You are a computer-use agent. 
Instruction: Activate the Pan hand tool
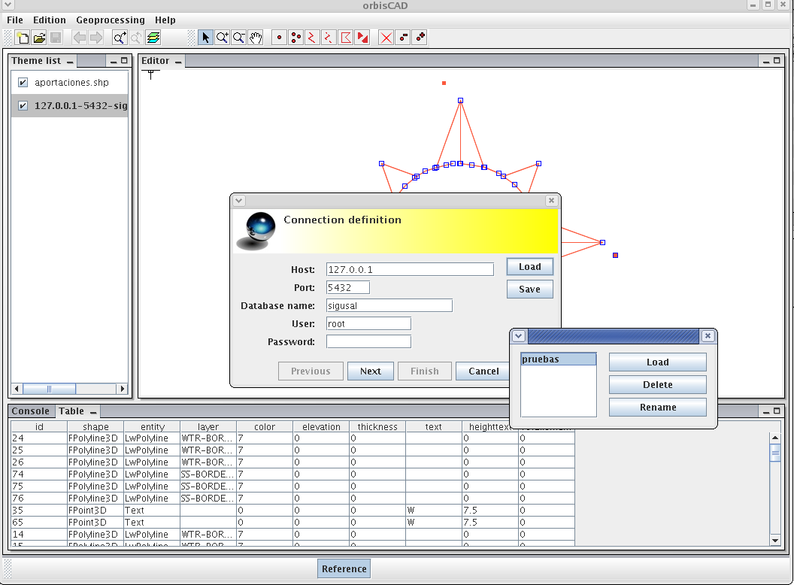click(256, 38)
